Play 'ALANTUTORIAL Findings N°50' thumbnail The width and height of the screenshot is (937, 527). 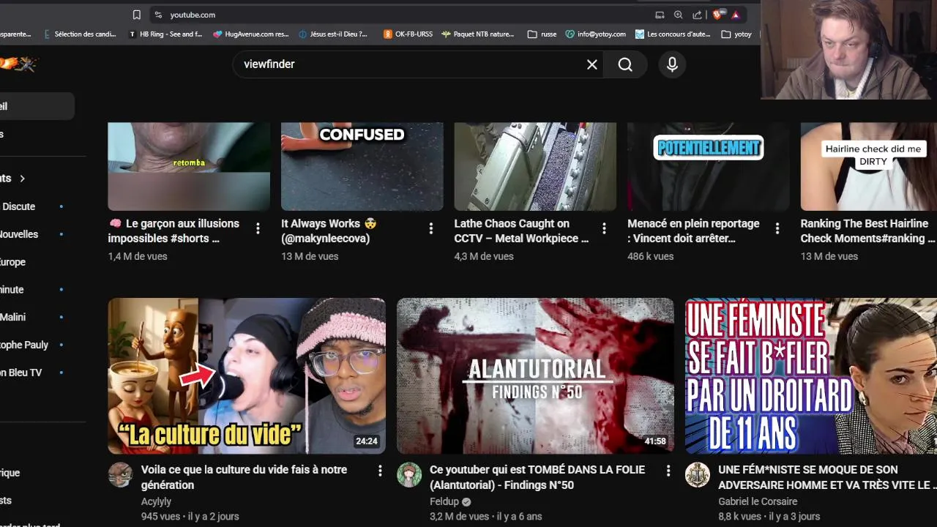[x=535, y=375]
